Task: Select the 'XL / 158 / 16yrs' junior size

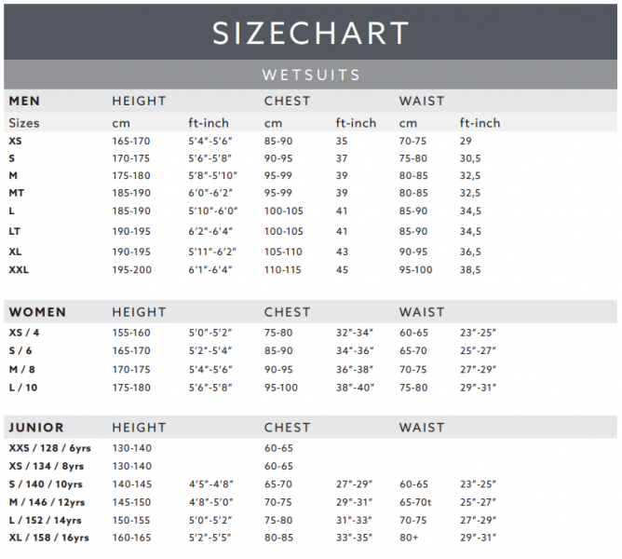Action: pyautogui.click(x=48, y=538)
